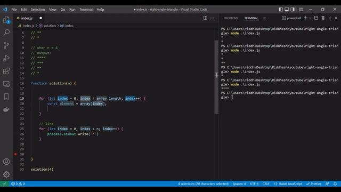341x192 pixels.
Task: Change end of line via CRLF
Action: [266, 183]
